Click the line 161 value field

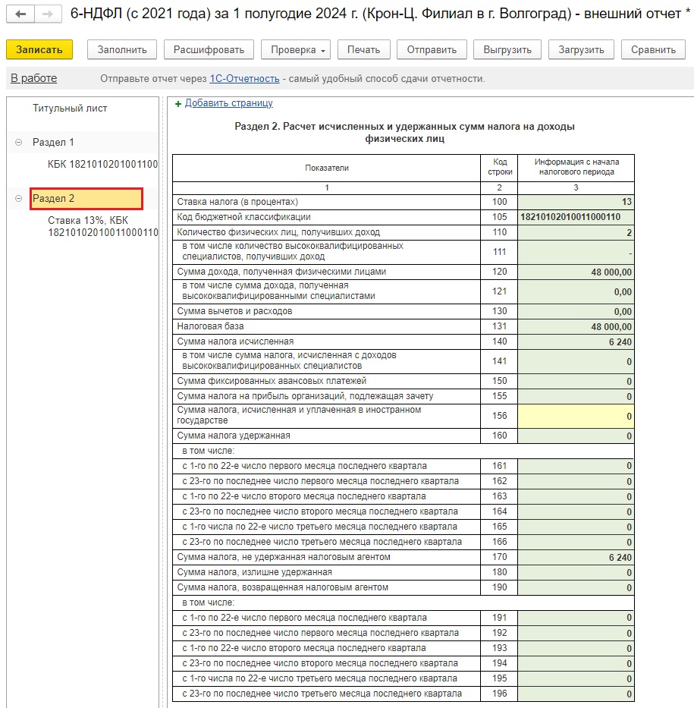pyautogui.click(x=576, y=466)
